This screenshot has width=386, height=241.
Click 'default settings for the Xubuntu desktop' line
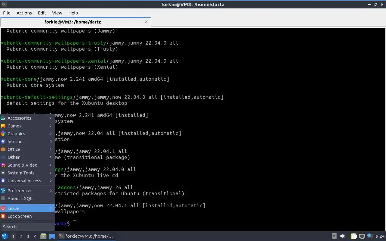67,103
